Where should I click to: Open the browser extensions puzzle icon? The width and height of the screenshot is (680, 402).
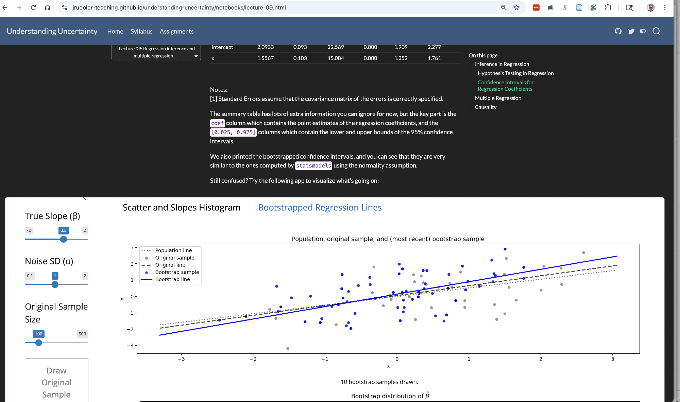(608, 7)
